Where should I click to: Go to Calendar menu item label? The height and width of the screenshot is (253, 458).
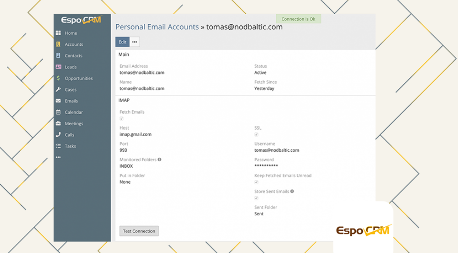tap(74, 112)
